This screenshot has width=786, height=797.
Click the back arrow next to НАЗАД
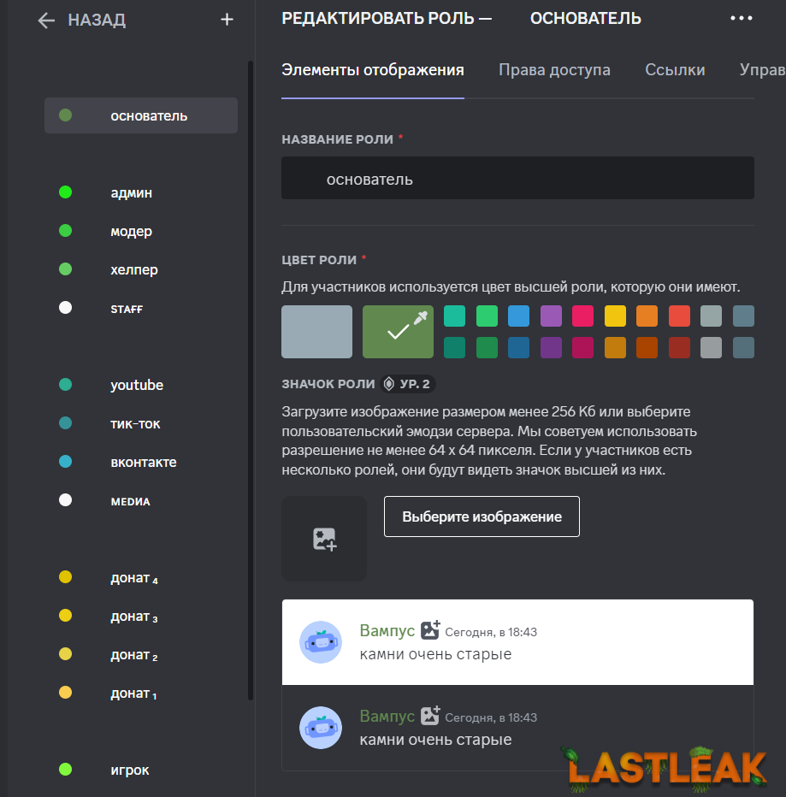point(46,21)
